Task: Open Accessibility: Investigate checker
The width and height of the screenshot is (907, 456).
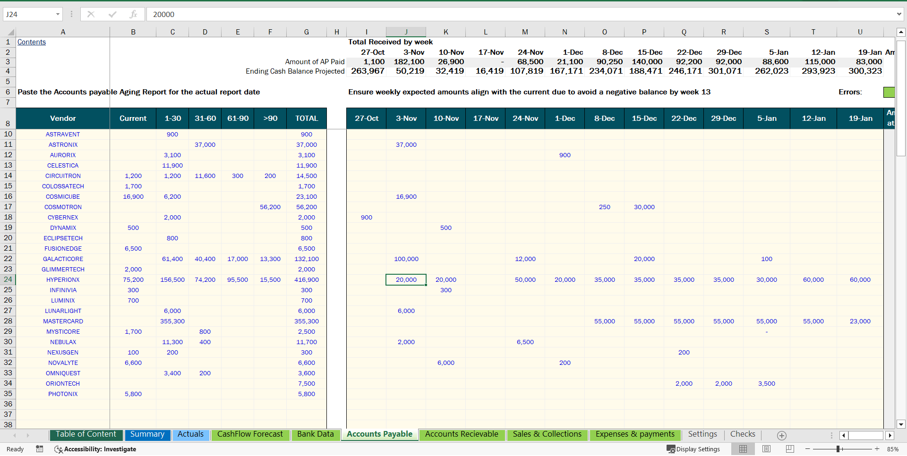Action: 95,449
